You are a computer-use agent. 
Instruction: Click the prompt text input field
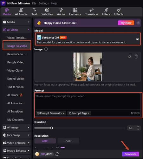point(88,101)
